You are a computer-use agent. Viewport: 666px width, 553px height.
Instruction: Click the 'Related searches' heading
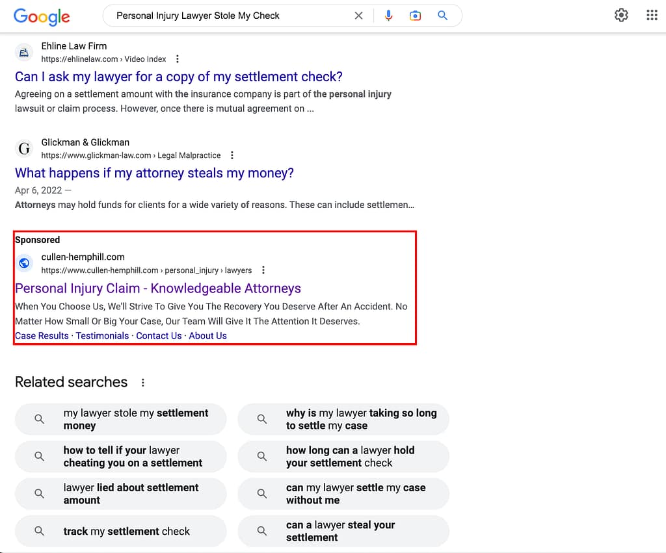pyautogui.click(x=72, y=382)
